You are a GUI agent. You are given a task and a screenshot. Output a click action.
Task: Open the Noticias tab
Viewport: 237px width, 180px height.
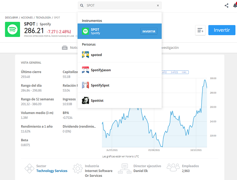click(x=70, y=48)
